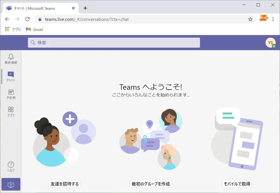This screenshot has height=193, width=280.
Task: Open a new browser tab
Action: [85, 8]
